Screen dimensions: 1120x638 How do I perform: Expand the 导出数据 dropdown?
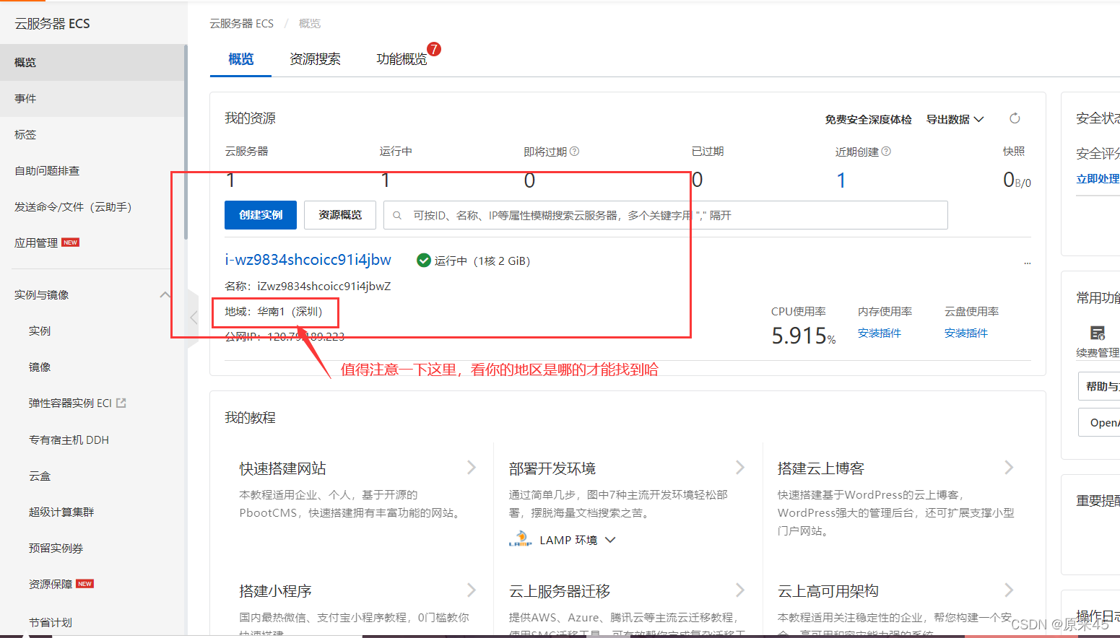tap(955, 119)
